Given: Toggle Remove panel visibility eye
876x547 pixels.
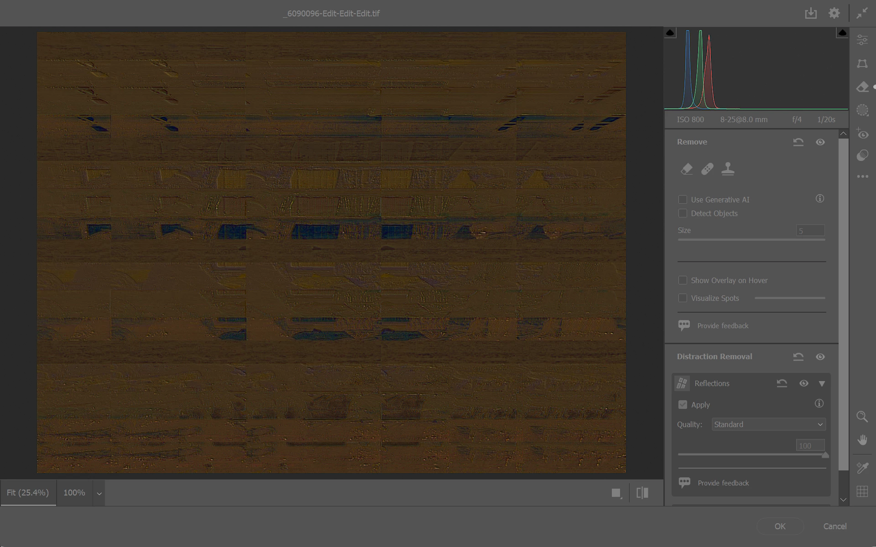Looking at the screenshot, I should 820,142.
